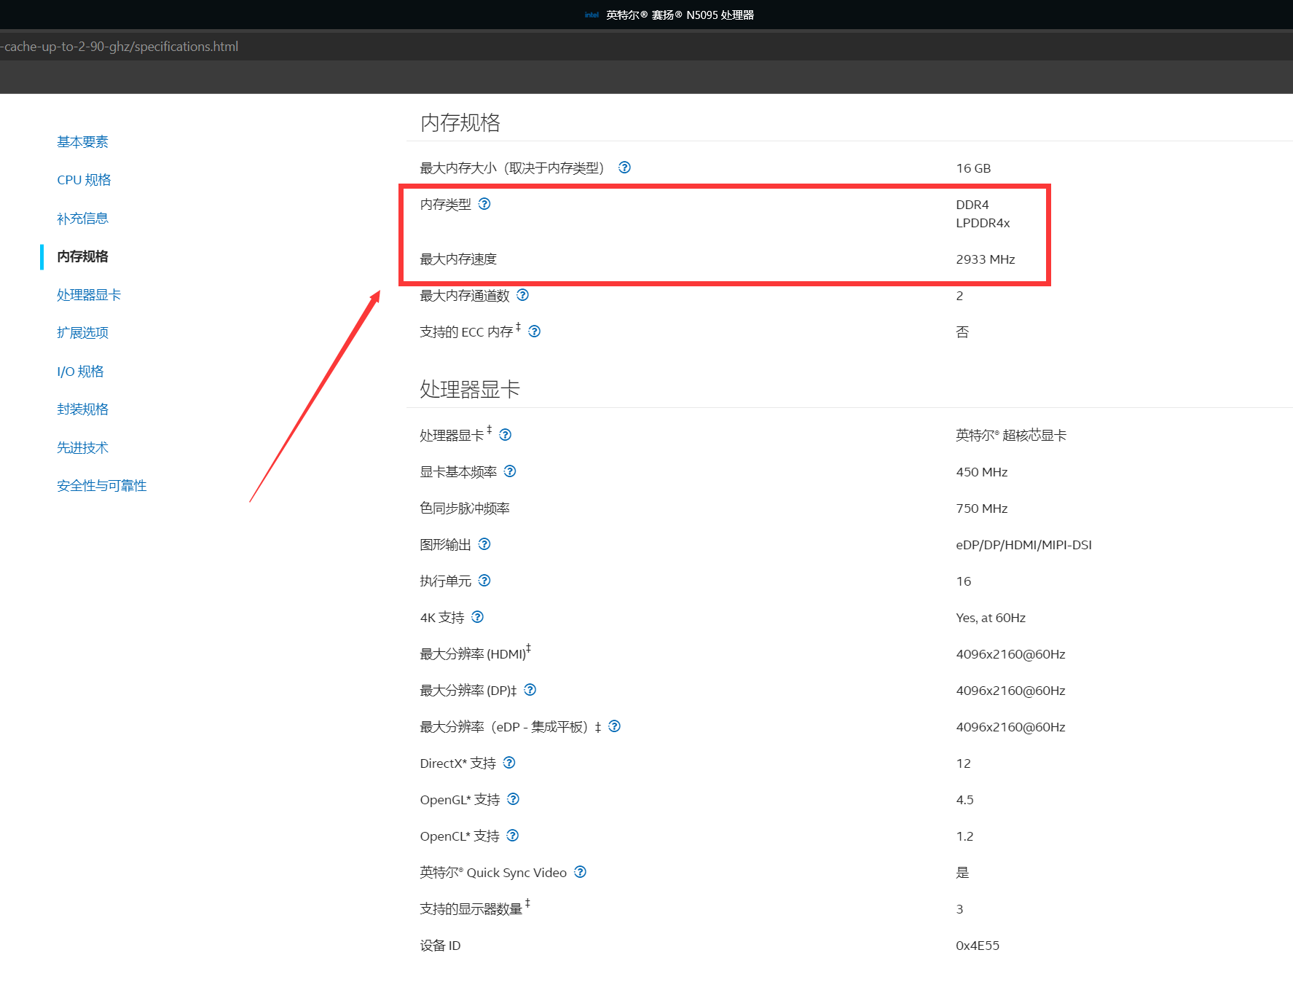Screen dimensions: 1293x982
Task: Click help icon beside 最大内存通道数
Action: tap(522, 295)
